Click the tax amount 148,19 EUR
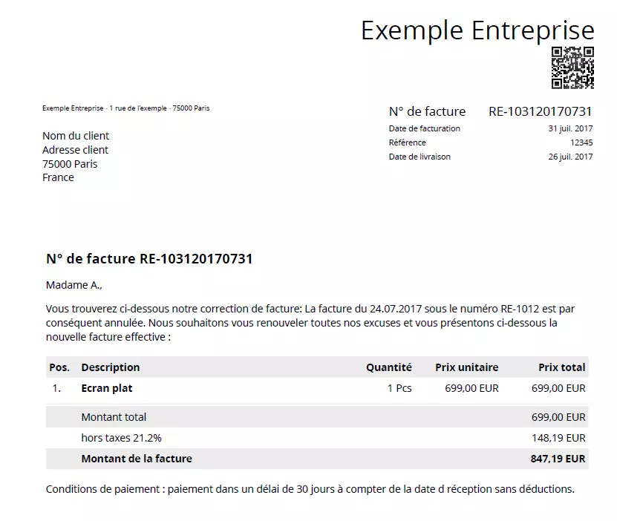 coord(558,438)
